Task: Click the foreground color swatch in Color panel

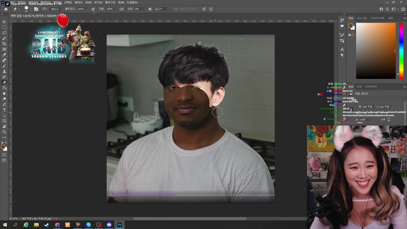Action: point(350,25)
